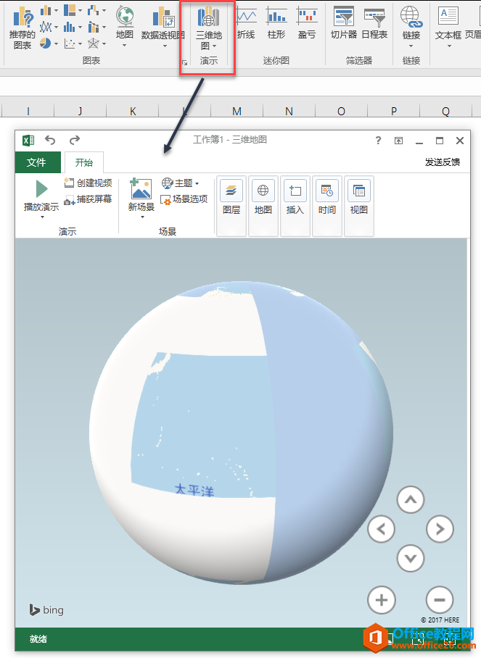Image resolution: width=481 pixels, height=658 pixels.
Task: Open 场景选项 scene options
Action: pyautogui.click(x=184, y=199)
